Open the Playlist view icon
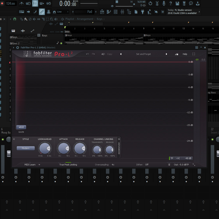 [x=102, y=12]
